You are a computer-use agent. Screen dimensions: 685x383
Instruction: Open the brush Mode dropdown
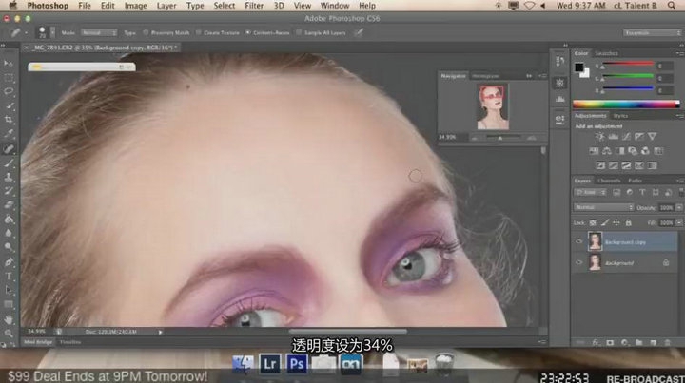[98, 31]
